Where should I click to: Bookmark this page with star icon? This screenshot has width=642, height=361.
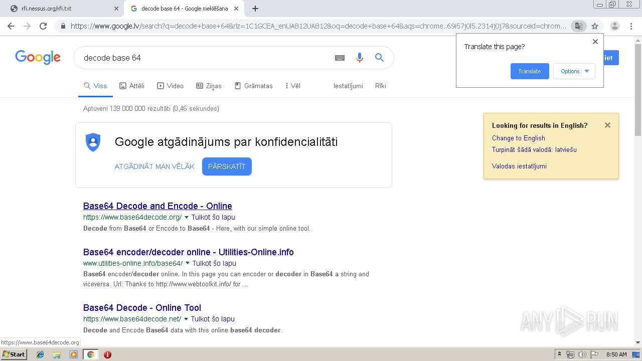(595, 26)
